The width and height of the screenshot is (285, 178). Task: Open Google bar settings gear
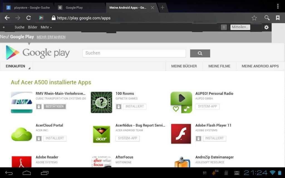click(266, 27)
